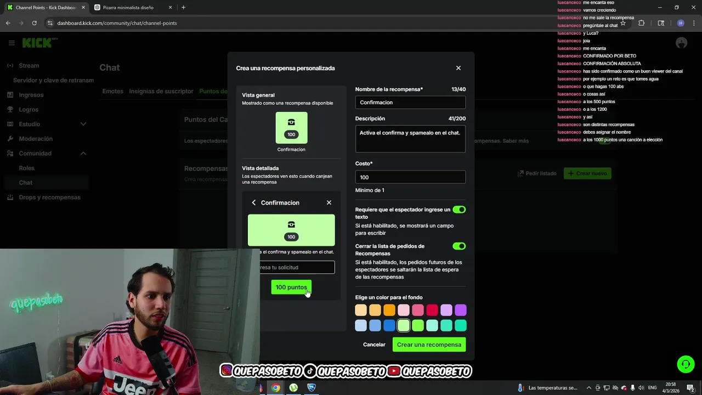Pick the red background color

point(432,311)
